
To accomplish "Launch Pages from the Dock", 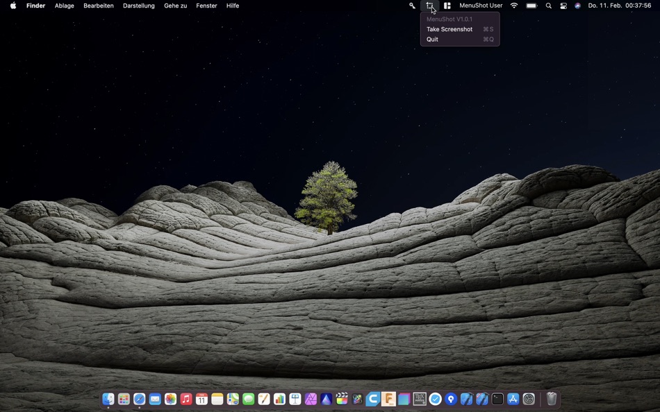I will 264,399.
